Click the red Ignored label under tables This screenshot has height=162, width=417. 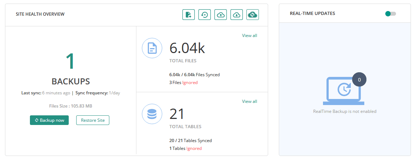(x=194, y=148)
